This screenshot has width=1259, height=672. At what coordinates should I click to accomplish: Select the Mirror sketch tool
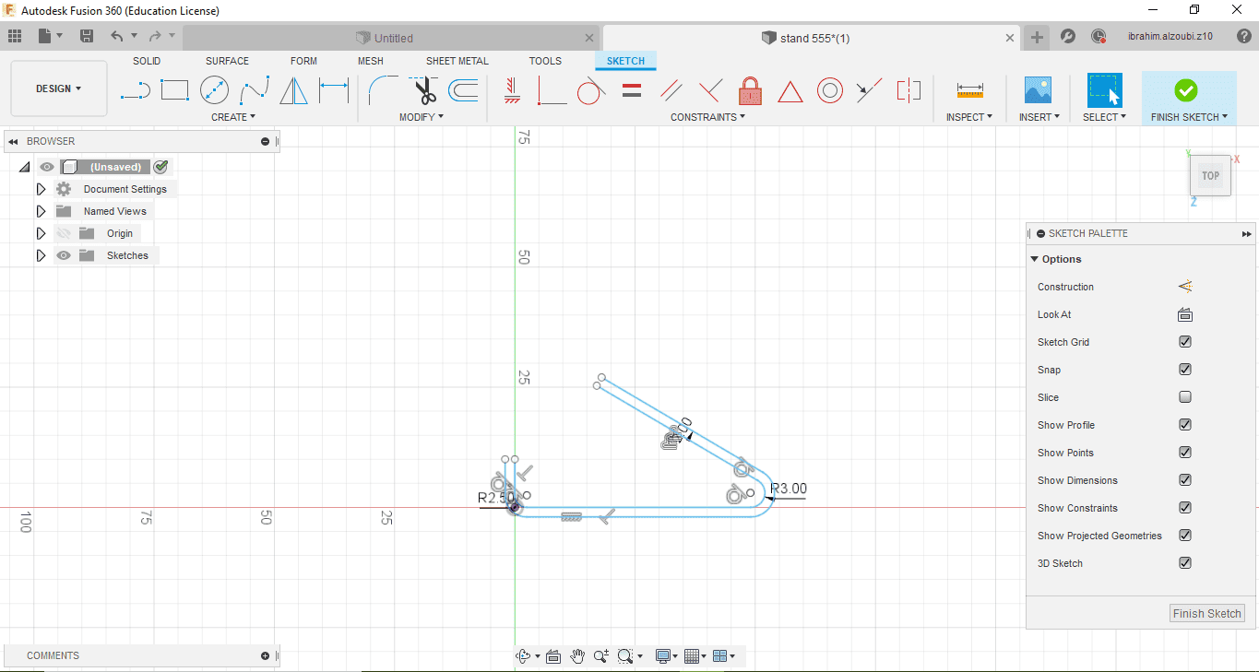pos(293,90)
